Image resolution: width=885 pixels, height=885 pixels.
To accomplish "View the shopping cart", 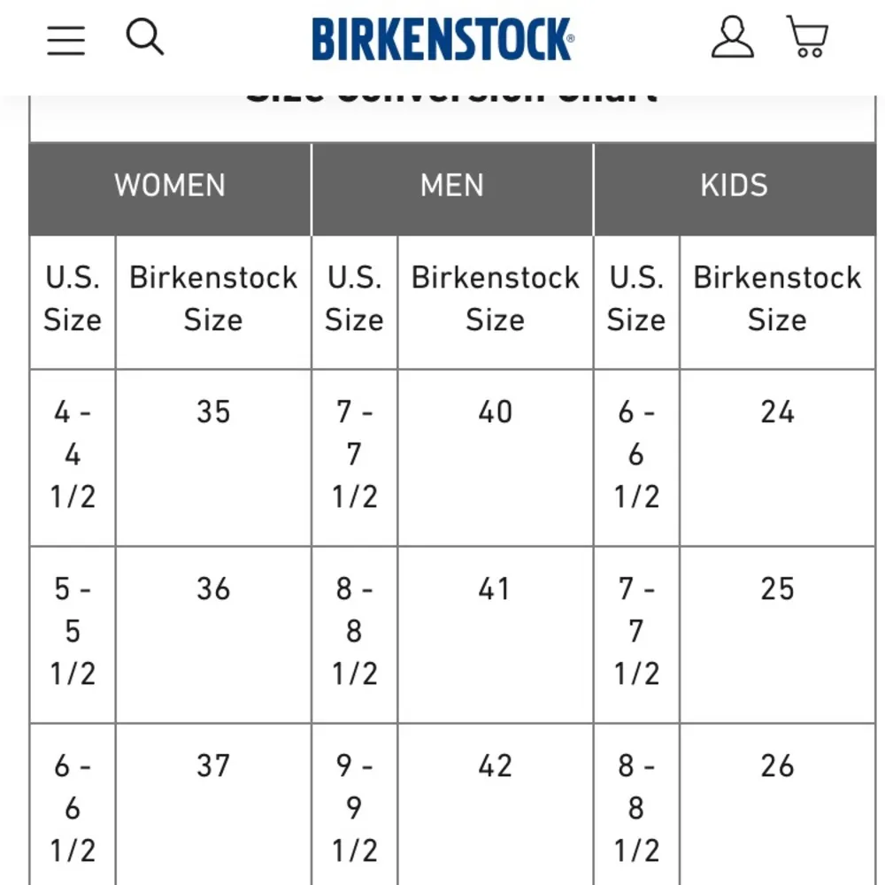I will click(x=807, y=38).
